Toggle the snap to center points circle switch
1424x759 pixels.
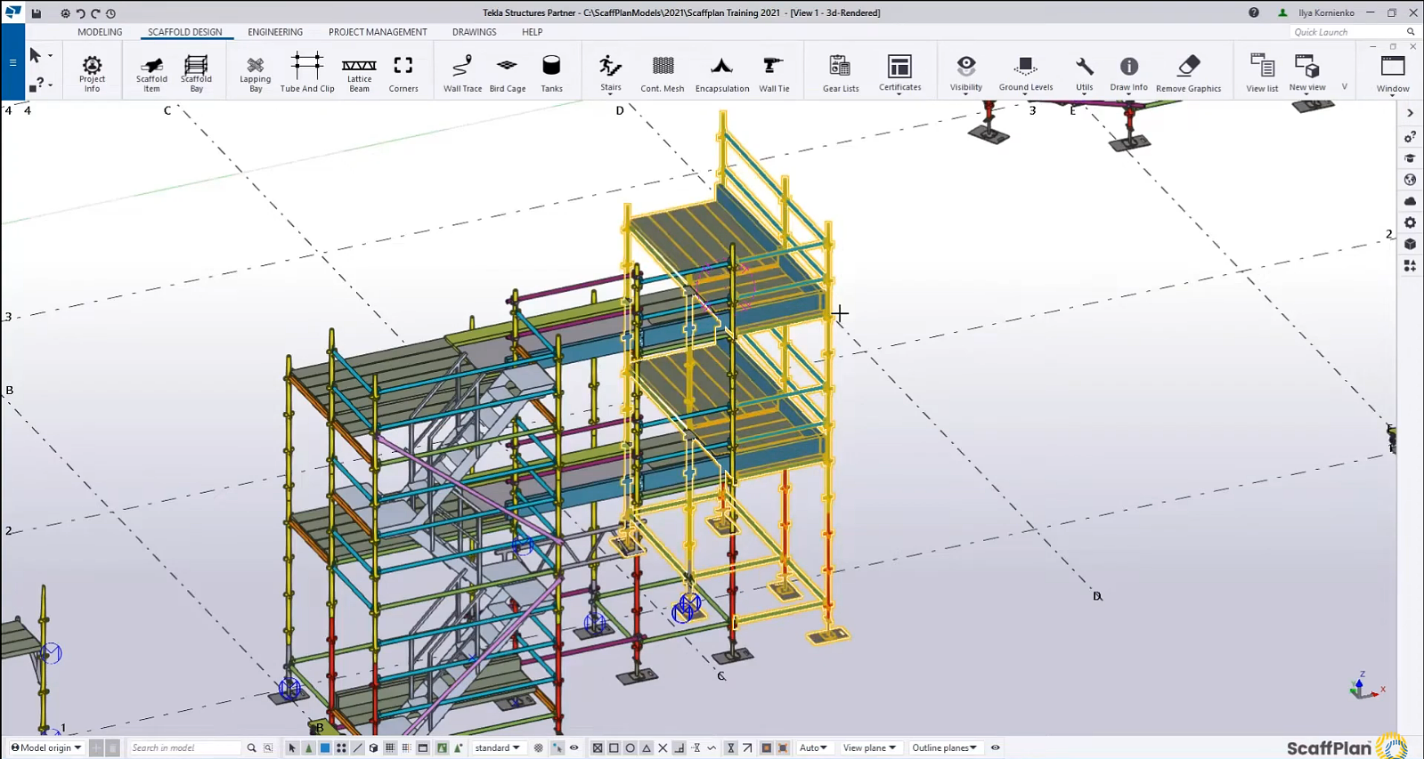(630, 748)
